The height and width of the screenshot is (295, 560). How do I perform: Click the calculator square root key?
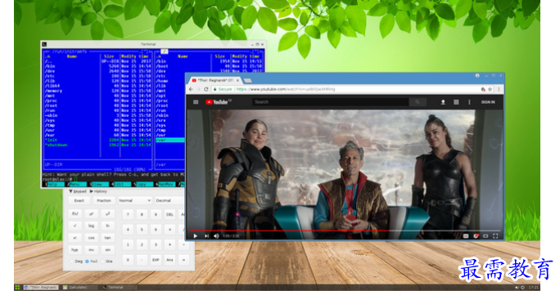[75, 226]
